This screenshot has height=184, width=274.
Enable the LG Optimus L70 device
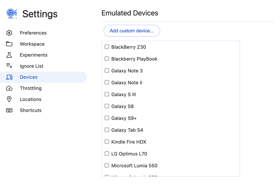[107, 153]
